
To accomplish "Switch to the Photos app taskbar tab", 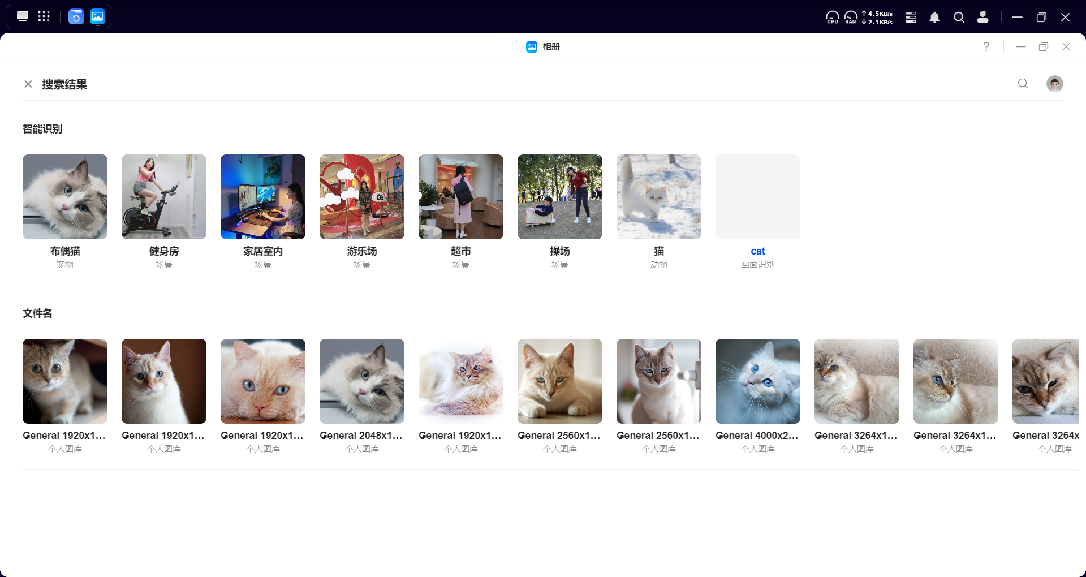I will 98,16.
